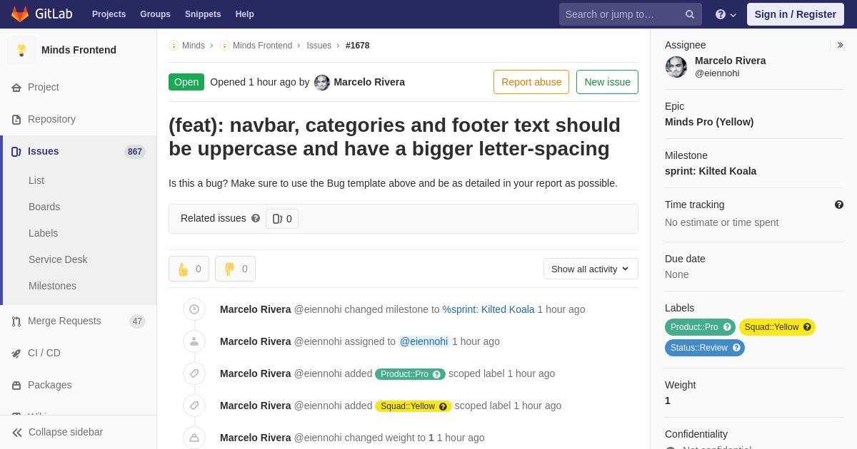Open Snippets in top navigation

point(203,14)
